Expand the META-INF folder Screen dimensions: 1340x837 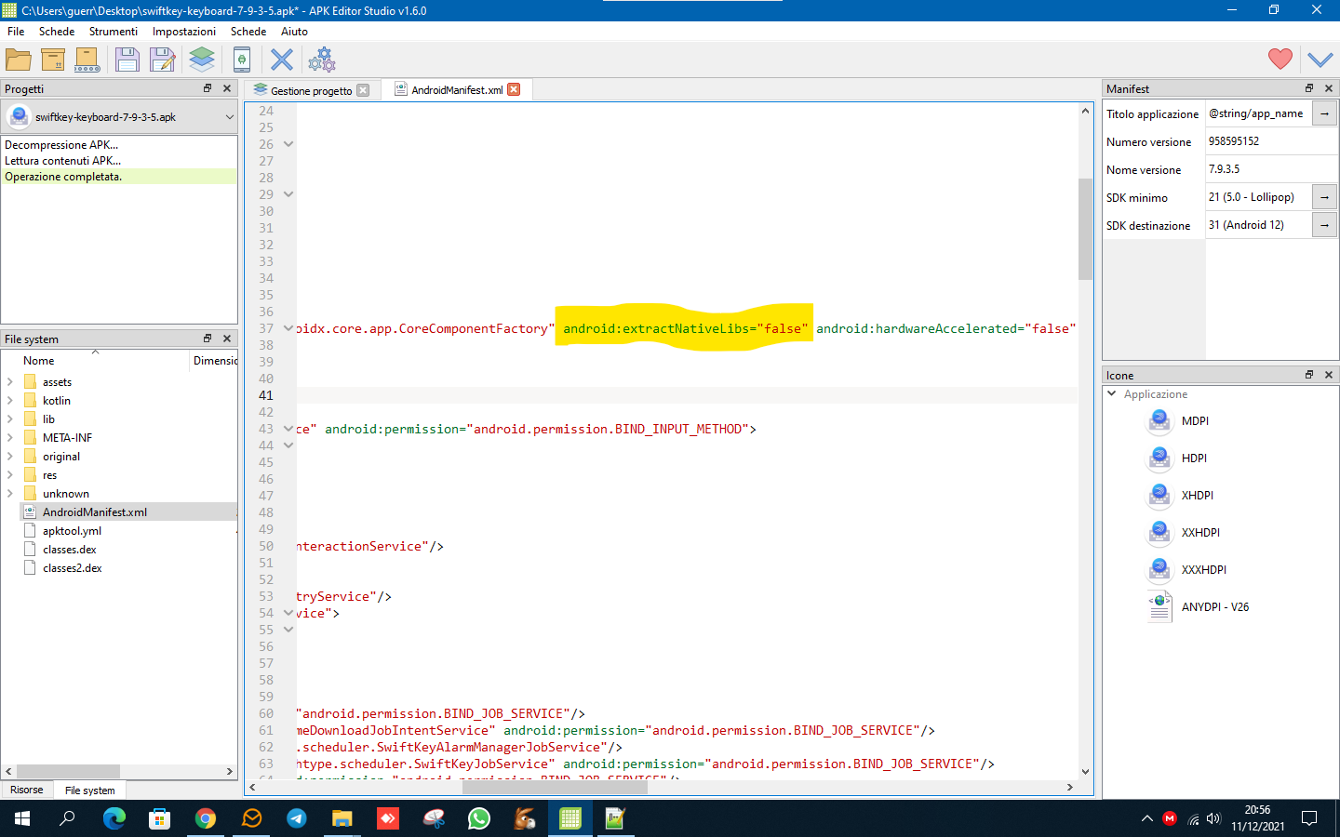tap(10, 438)
